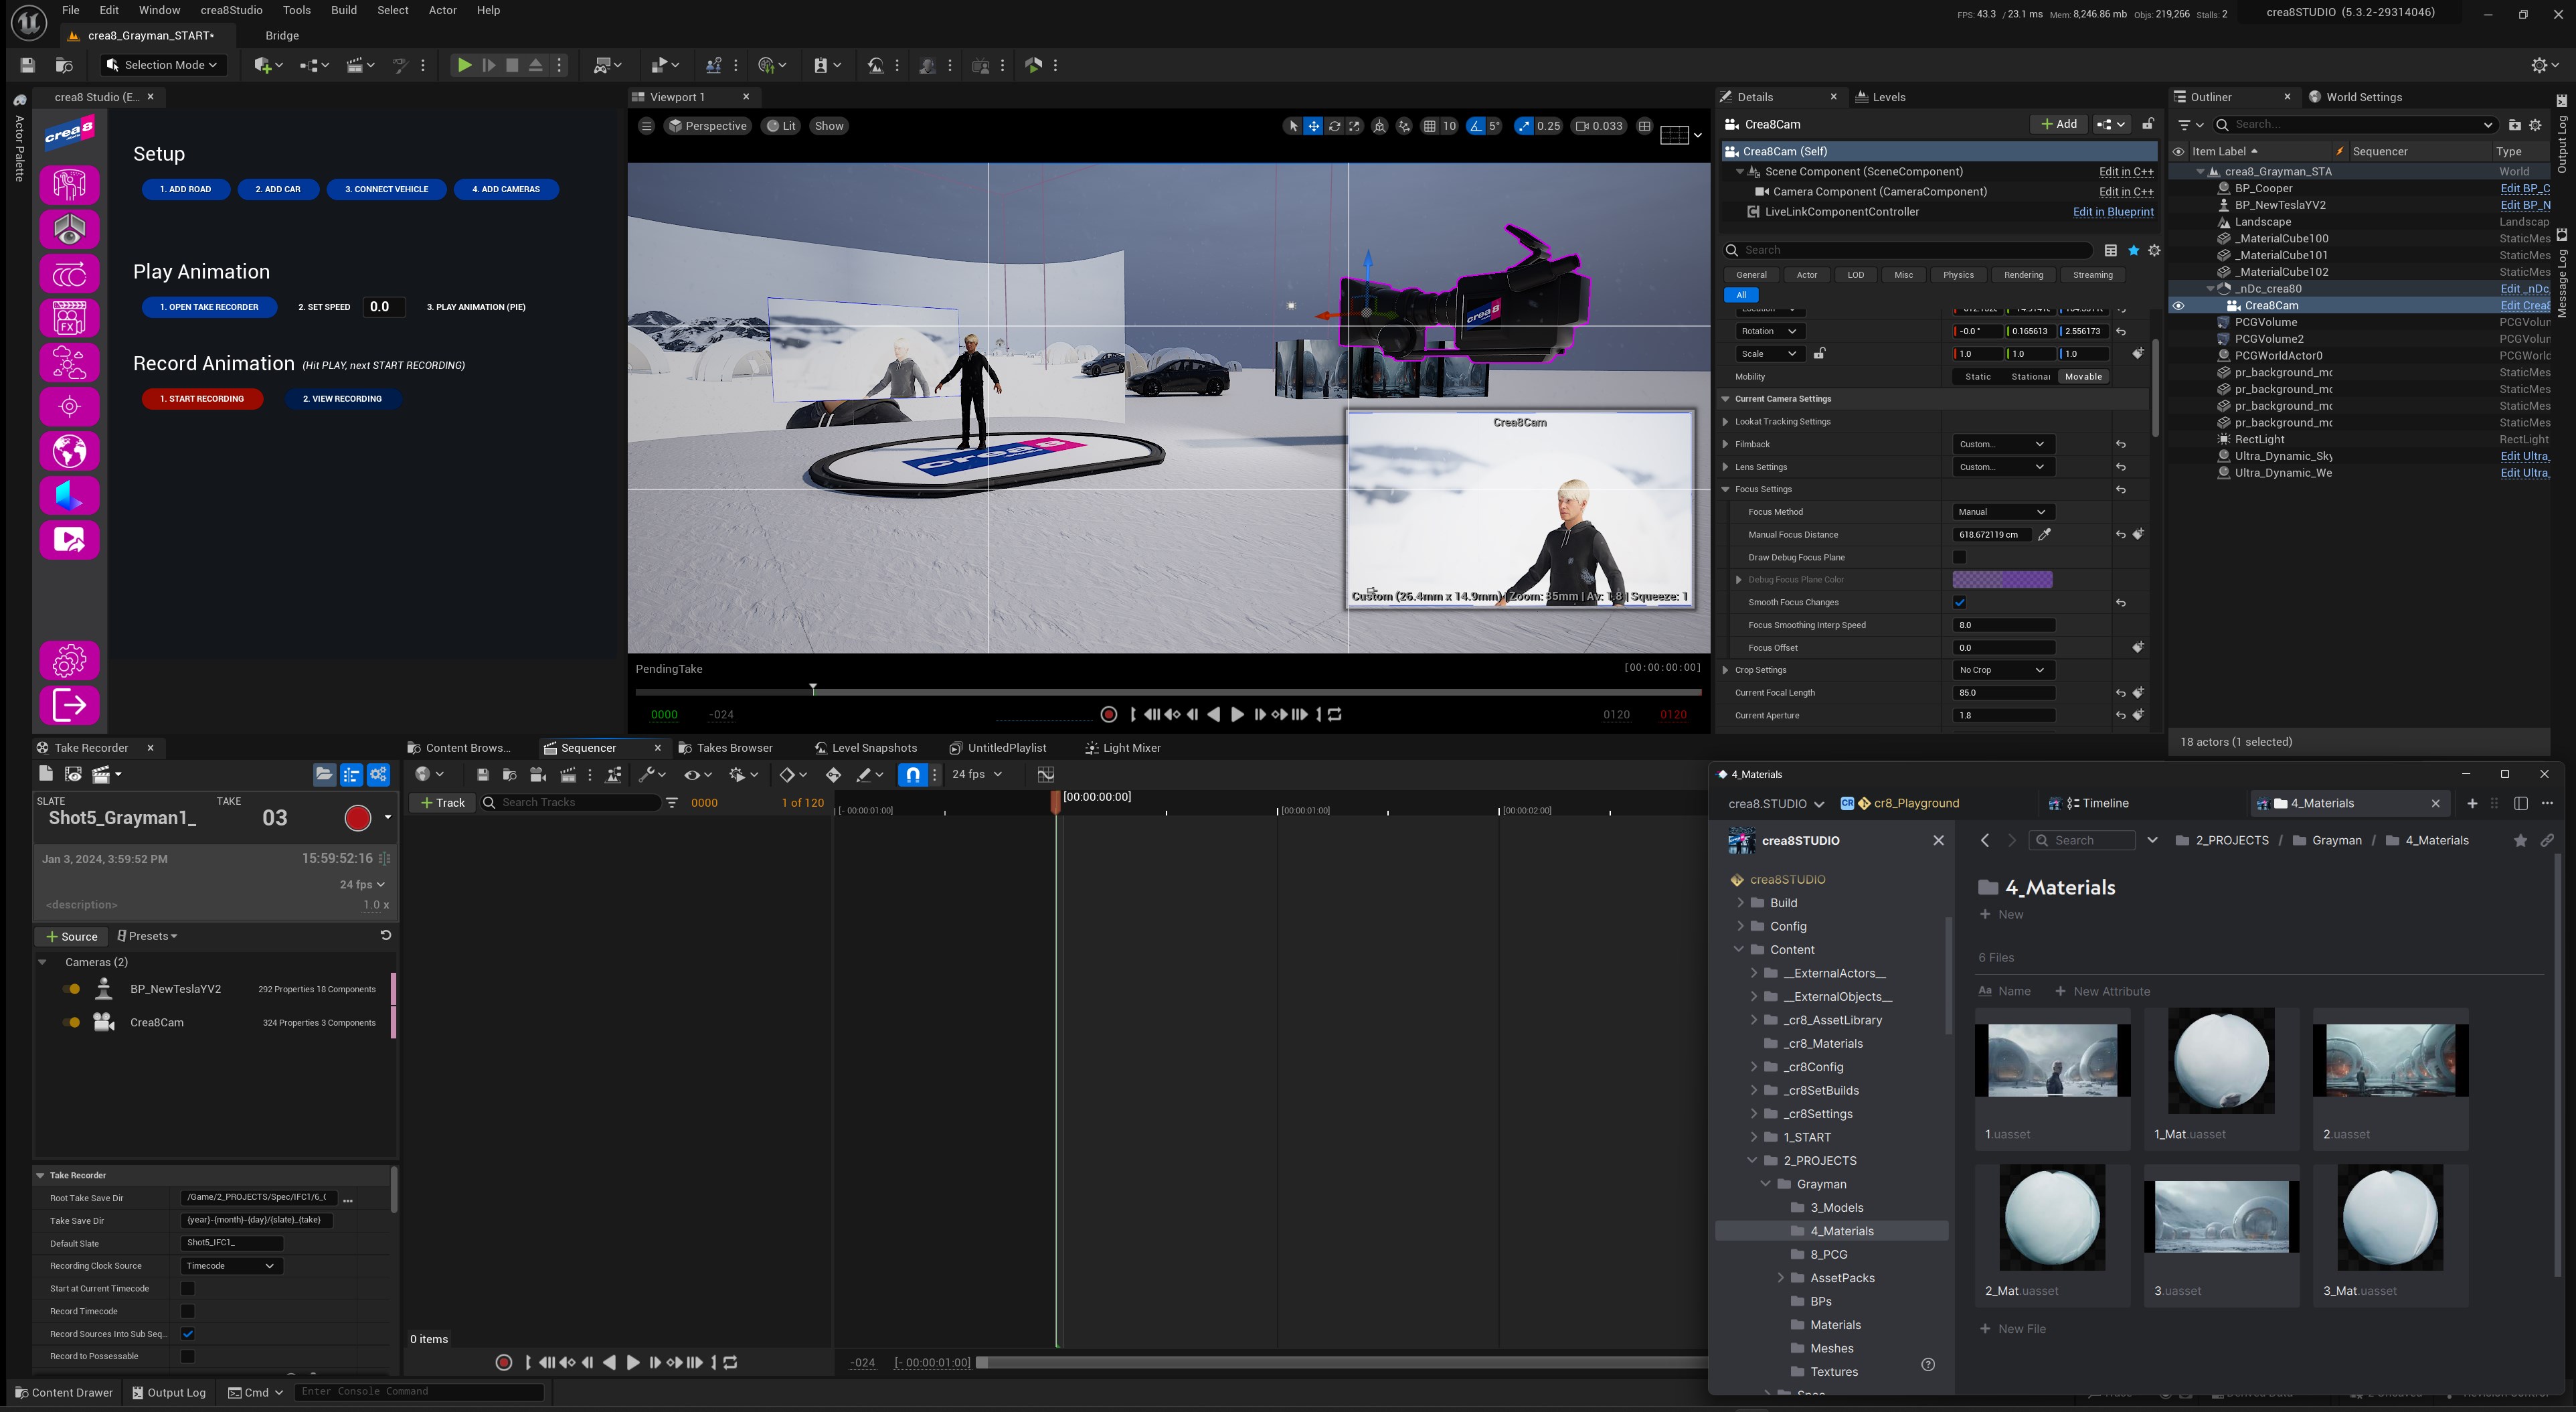
Task: Open crea8 settings via the gear icon in sidebar
Action: [x=69, y=659]
